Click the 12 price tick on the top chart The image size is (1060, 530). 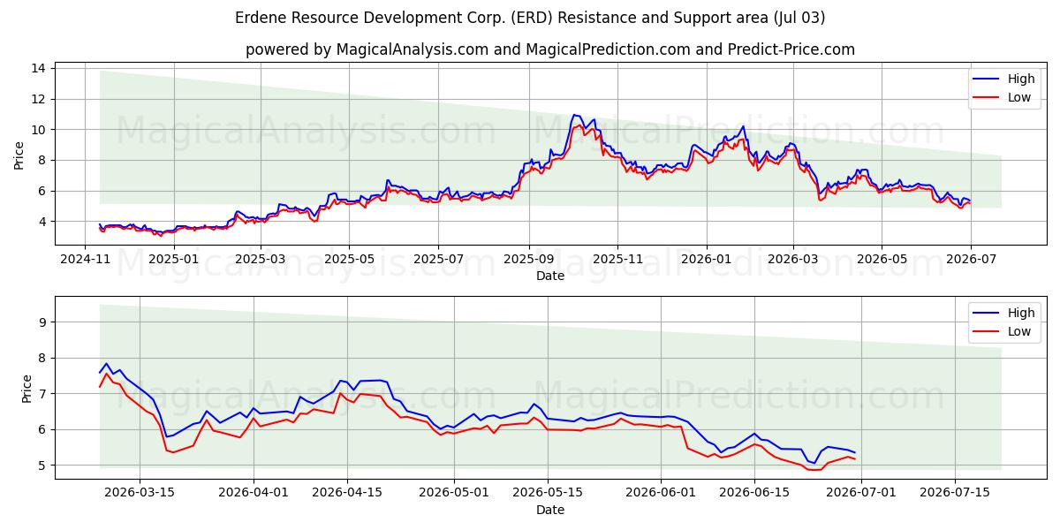41,99
